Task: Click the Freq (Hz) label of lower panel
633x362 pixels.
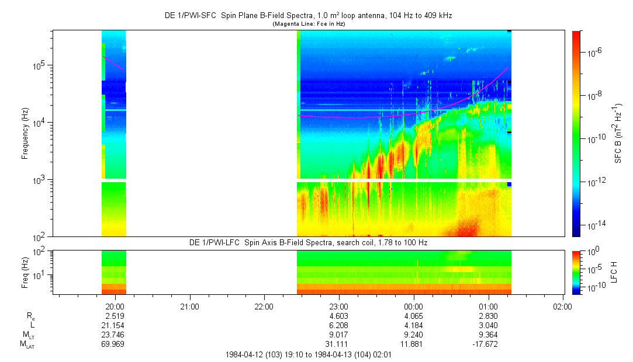Action: [x=25, y=271]
